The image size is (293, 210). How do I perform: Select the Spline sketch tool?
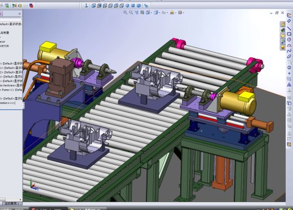pyautogui.click(x=289, y=51)
